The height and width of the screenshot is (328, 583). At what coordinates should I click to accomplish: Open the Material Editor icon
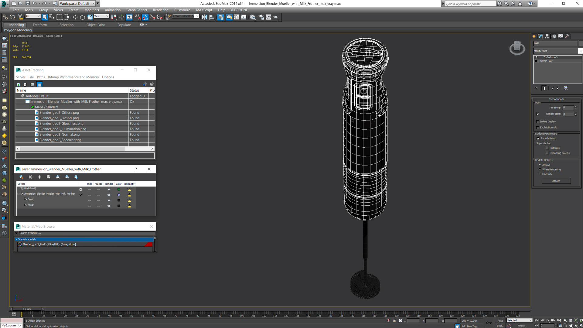click(253, 17)
